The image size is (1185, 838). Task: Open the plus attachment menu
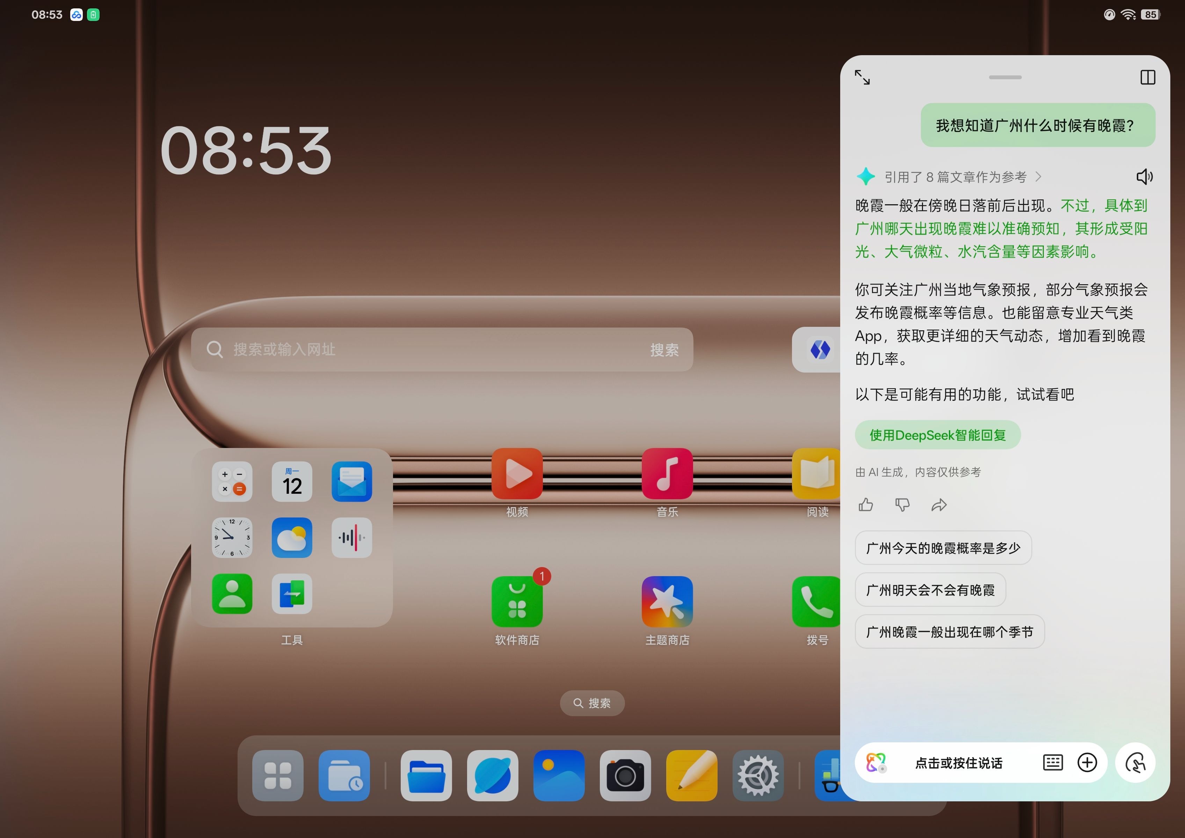[1087, 762]
